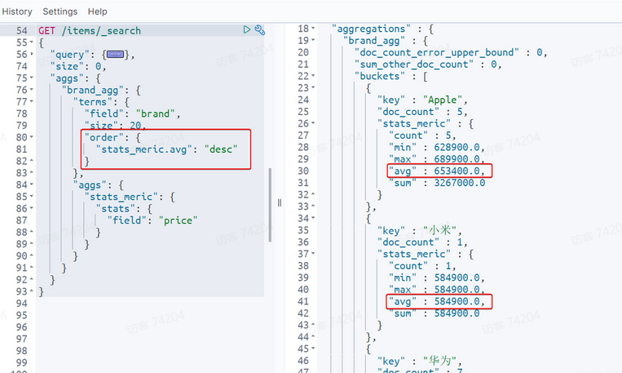Collapse the fold at request line 55
The image size is (622, 373).
32,42
